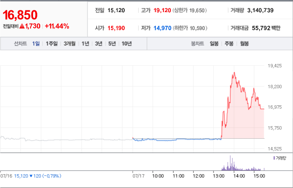Click the tallest purple volume bar

tap(230, 163)
